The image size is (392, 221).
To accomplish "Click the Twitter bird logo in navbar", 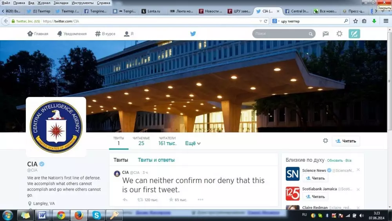I will pyautogui.click(x=193, y=34).
